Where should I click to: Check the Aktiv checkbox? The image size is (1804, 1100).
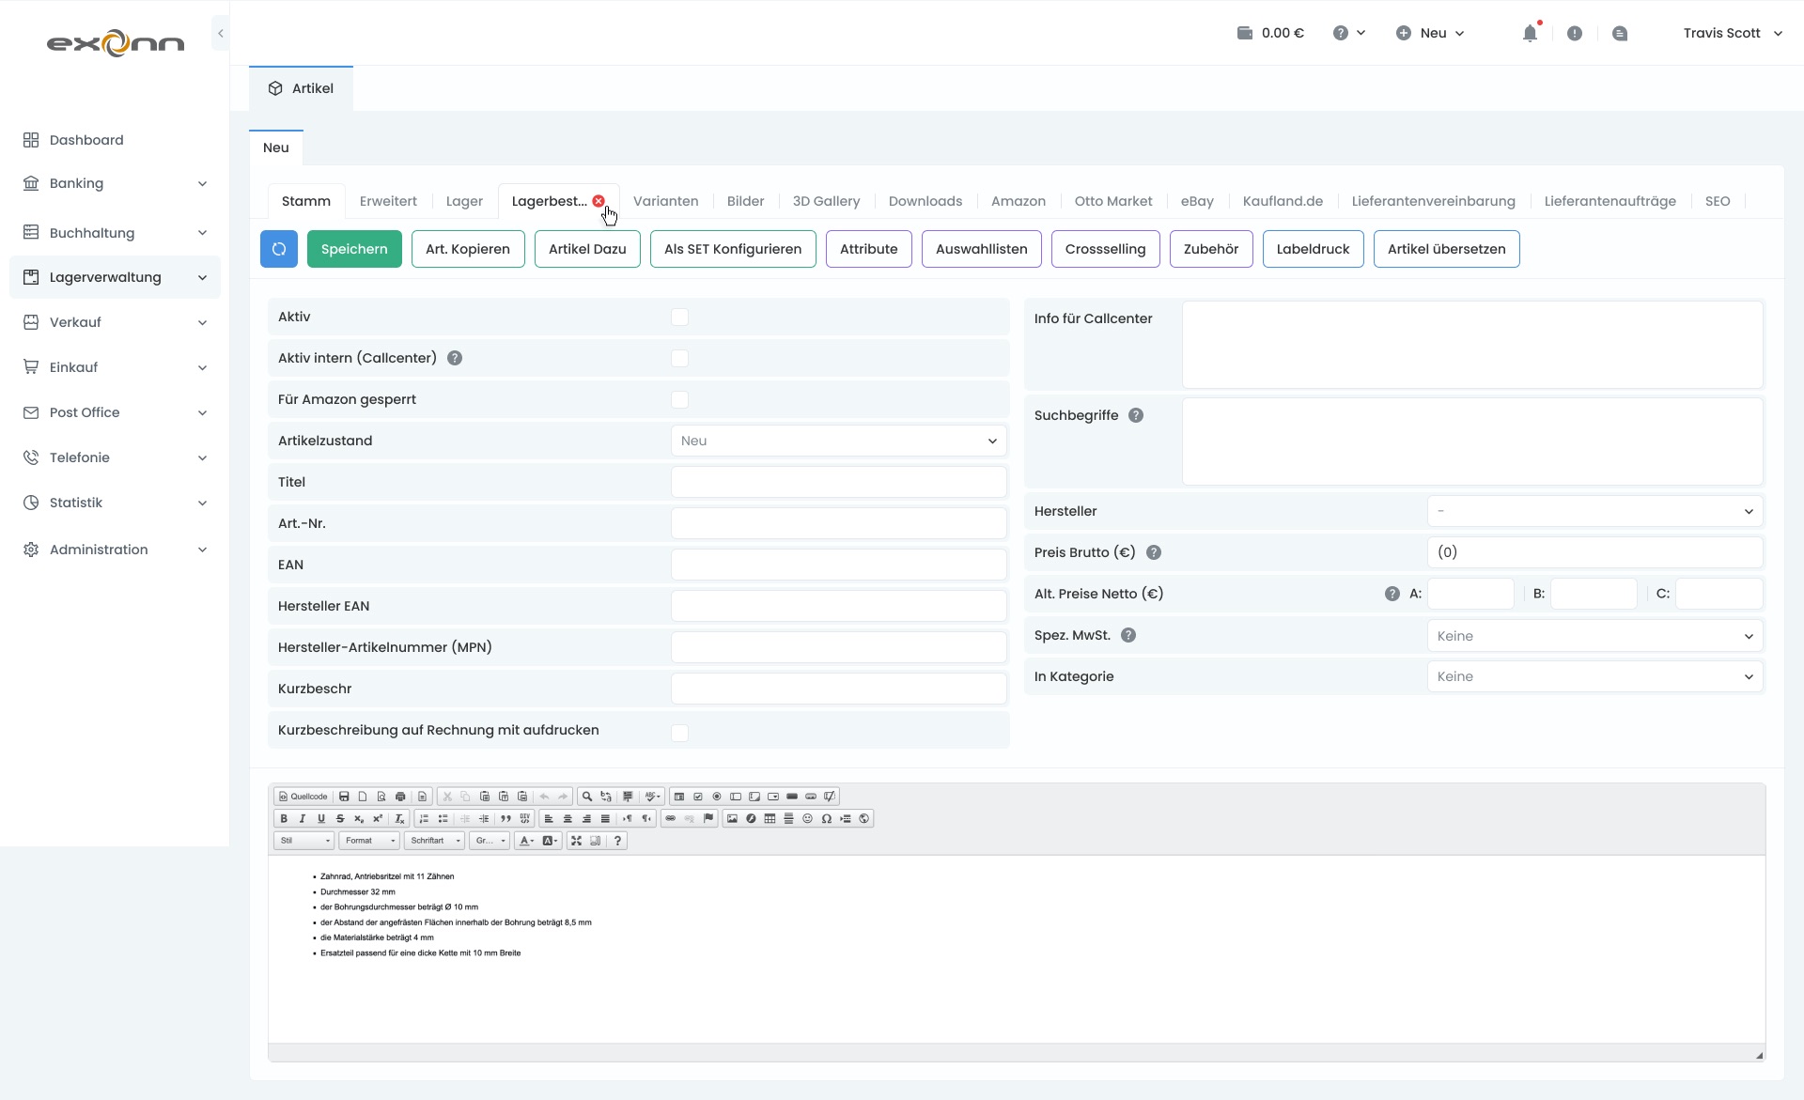coord(679,318)
